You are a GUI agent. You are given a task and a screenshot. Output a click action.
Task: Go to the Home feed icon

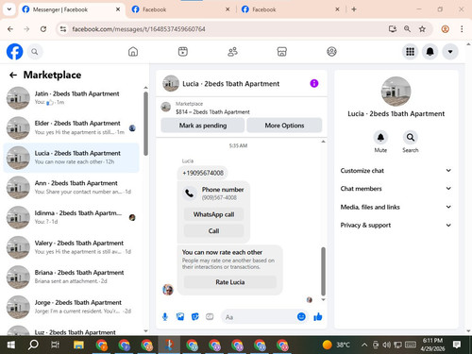click(133, 52)
